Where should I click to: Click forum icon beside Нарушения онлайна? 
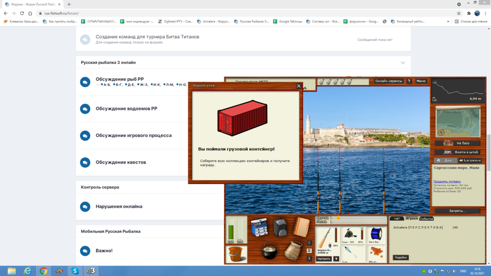pyautogui.click(x=85, y=207)
